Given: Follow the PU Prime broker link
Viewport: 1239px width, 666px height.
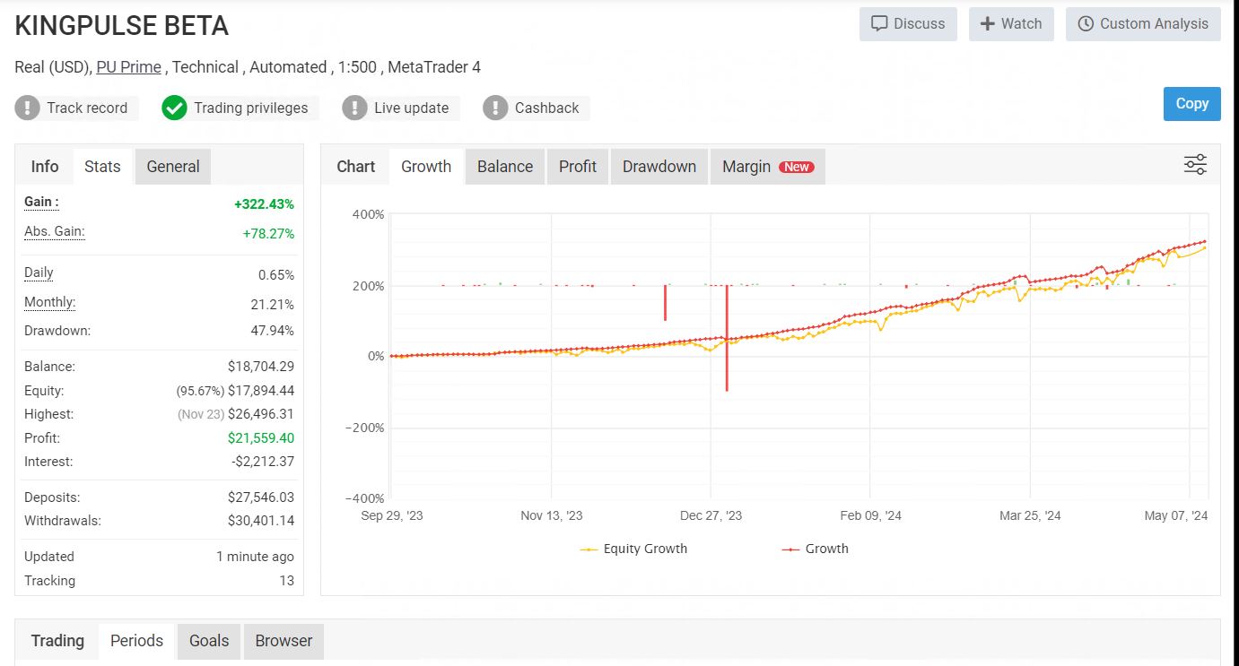Looking at the screenshot, I should click(129, 67).
